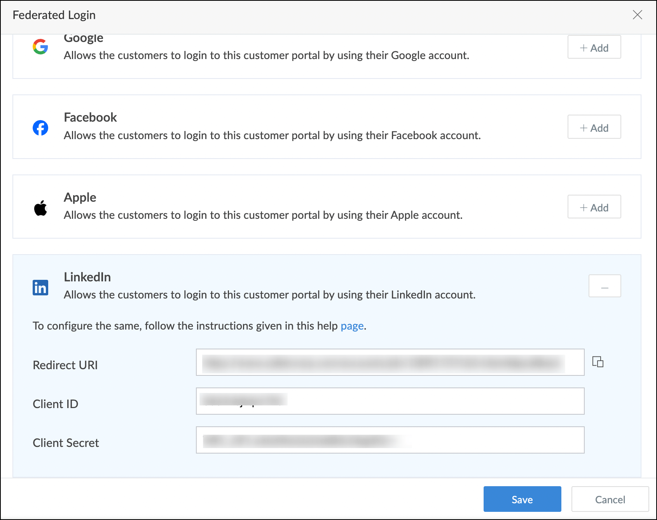Open the help page link
657x520 pixels.
352,326
